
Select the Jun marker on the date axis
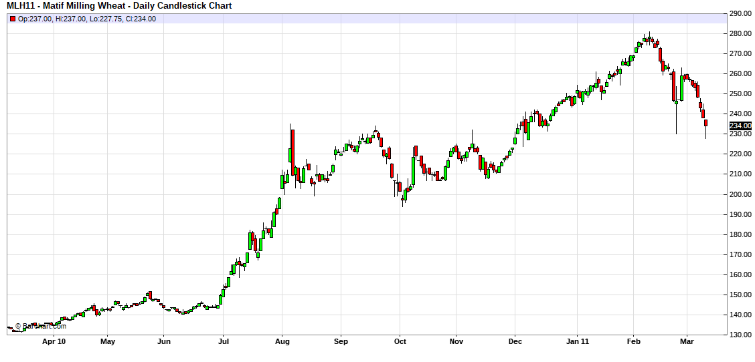point(165,341)
